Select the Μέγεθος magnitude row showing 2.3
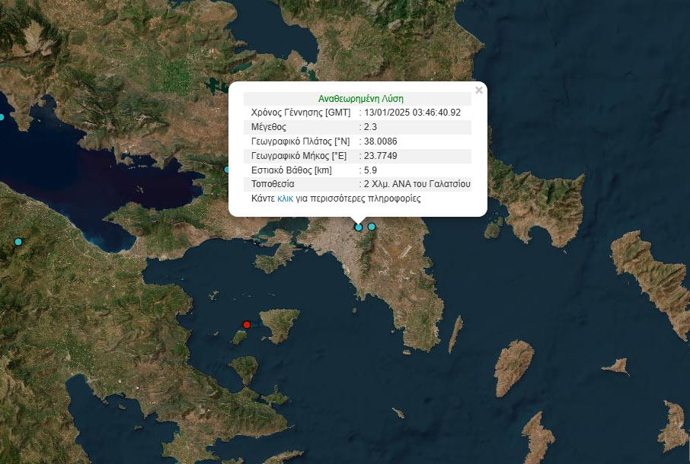The height and width of the screenshot is (464, 690). [x=360, y=127]
